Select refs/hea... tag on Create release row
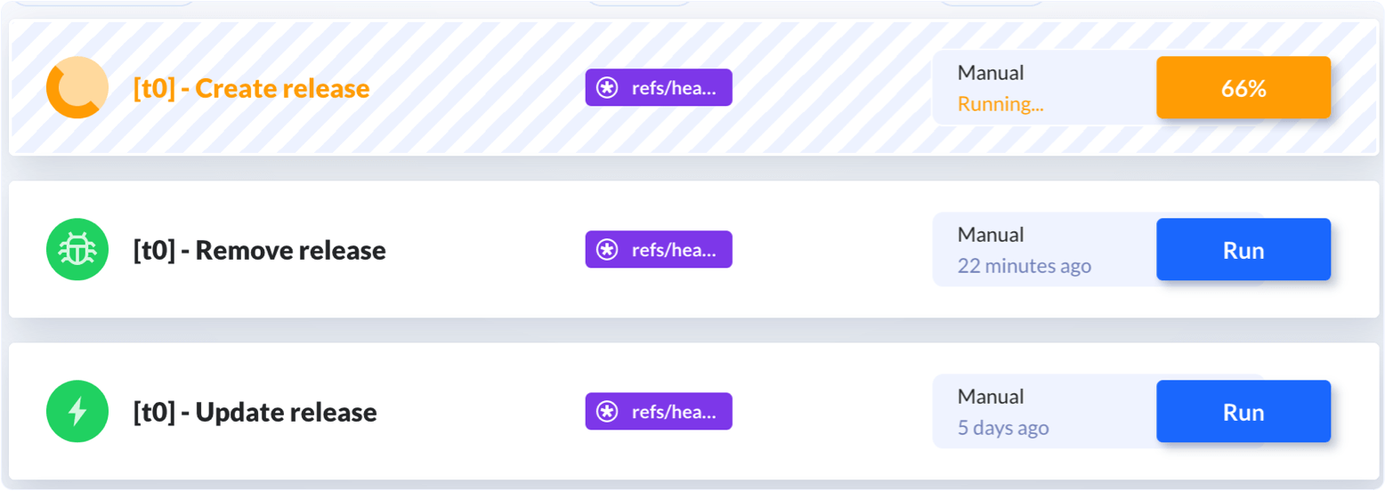This screenshot has width=1385, height=491. click(x=659, y=88)
